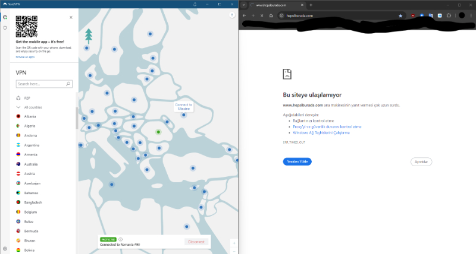Open the Chrome three-dot menu

point(471,15)
